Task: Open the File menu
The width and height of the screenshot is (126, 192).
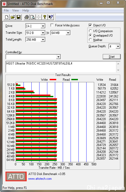Action: click(6, 10)
